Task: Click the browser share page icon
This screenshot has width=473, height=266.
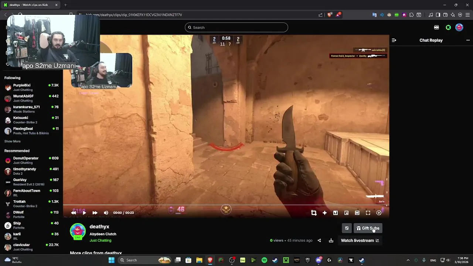Action: (x=320, y=15)
